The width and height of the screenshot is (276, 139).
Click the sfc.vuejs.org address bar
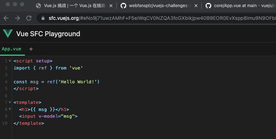coord(156,18)
